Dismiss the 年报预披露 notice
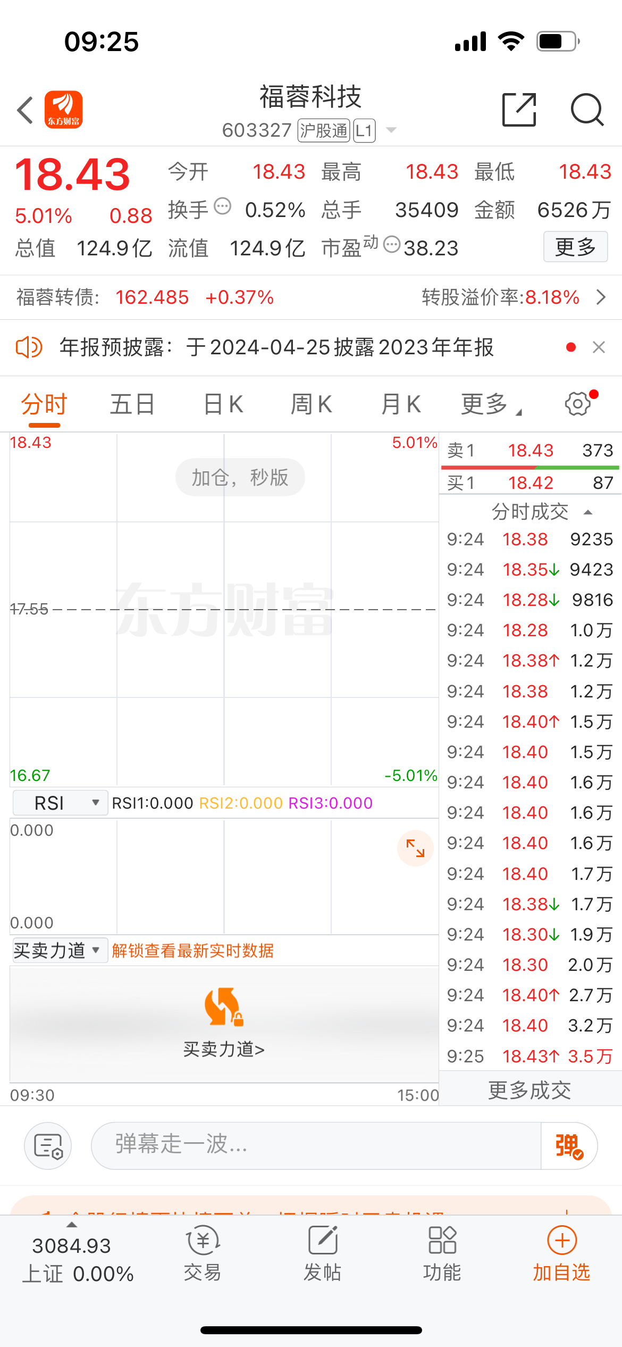622x1347 pixels. [x=599, y=347]
